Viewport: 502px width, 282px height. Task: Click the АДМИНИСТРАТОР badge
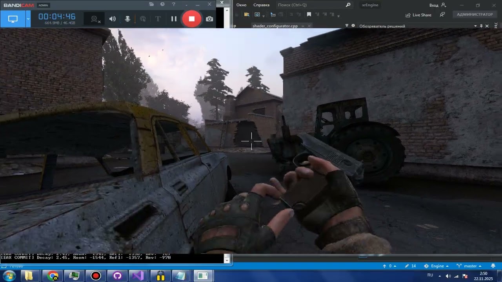[475, 14]
